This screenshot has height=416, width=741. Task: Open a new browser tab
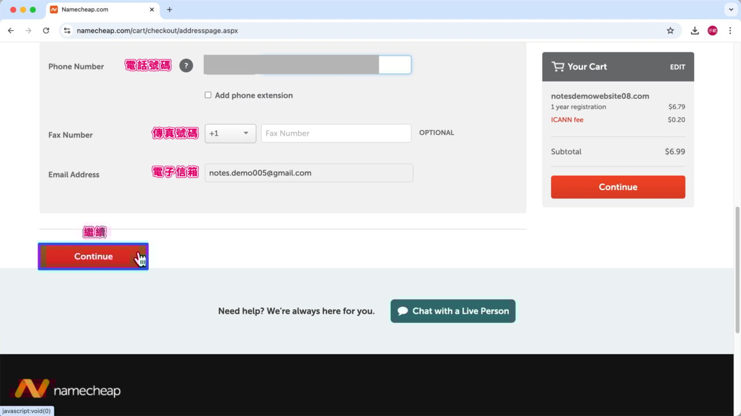170,10
